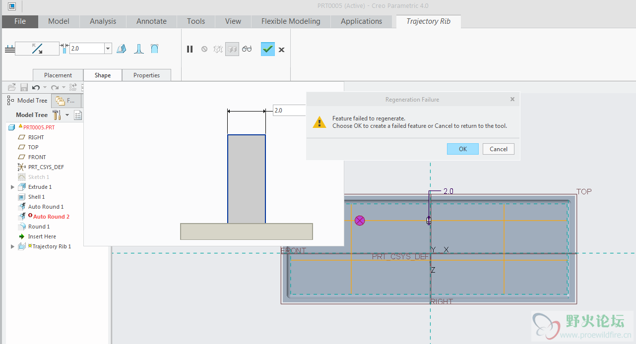Viewport: 636px width, 344px height.
Task: Accept feature with green checkmark
Action: (x=268, y=49)
